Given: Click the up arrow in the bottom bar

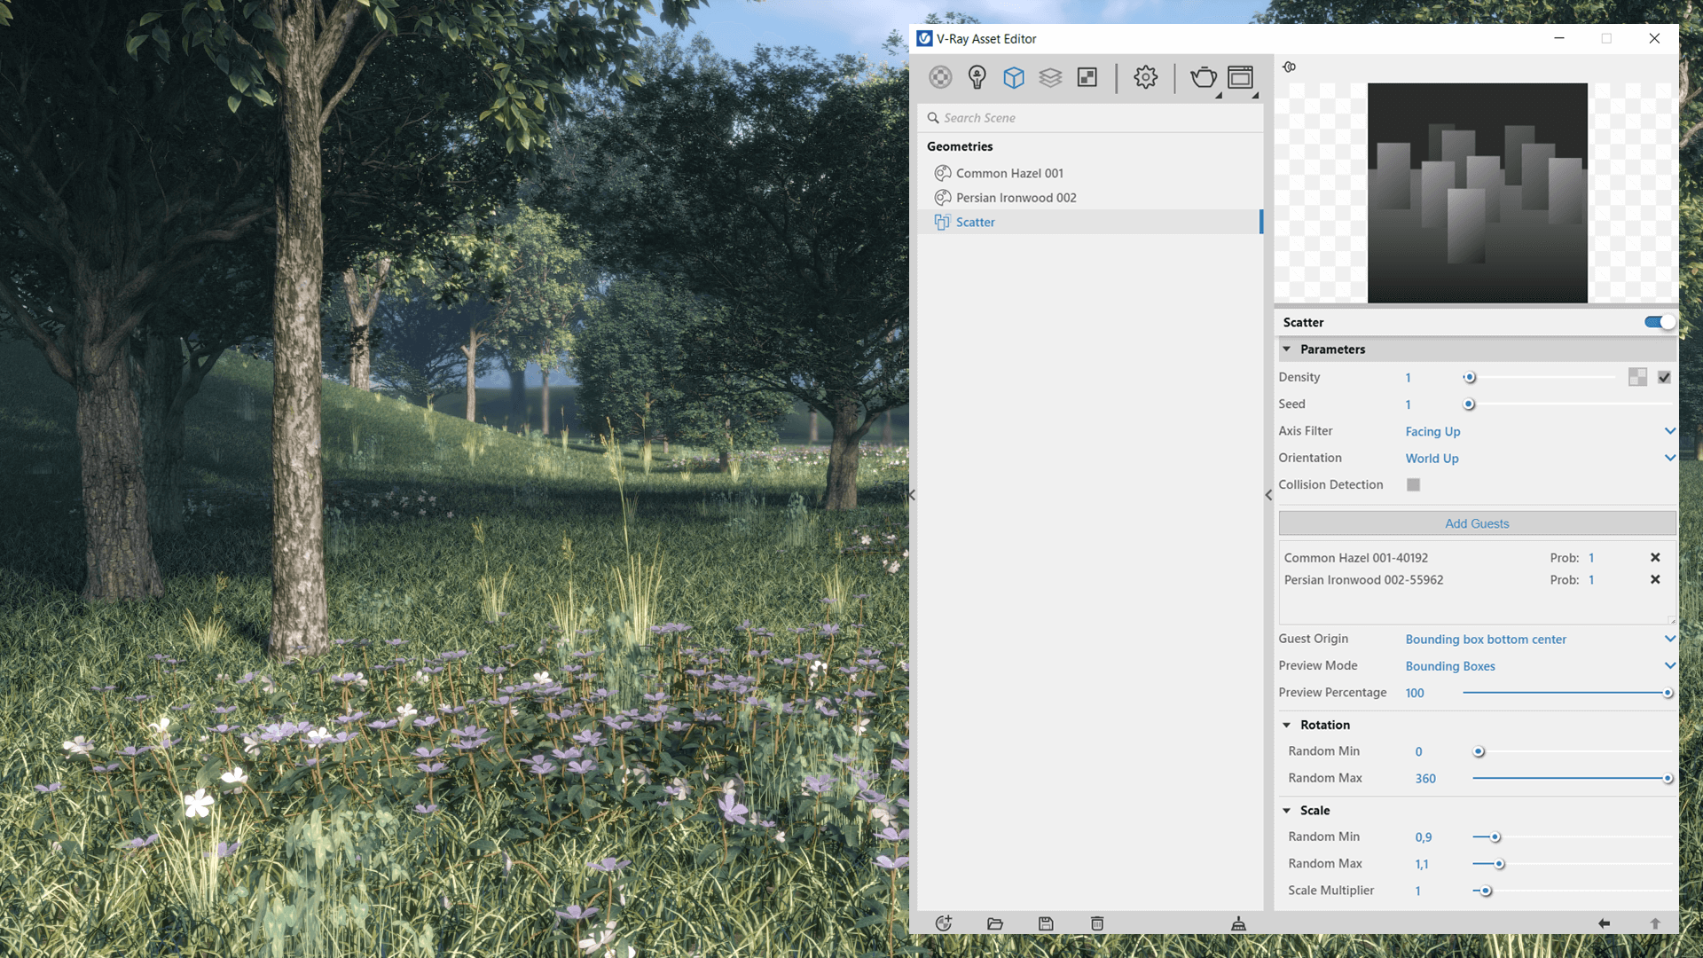Looking at the screenshot, I should tap(1655, 923).
